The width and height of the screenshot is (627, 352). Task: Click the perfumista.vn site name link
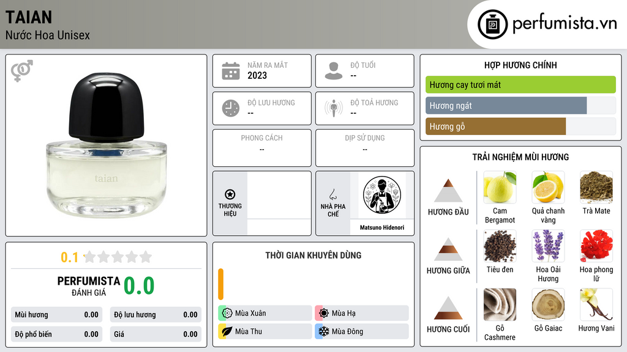coord(565,24)
